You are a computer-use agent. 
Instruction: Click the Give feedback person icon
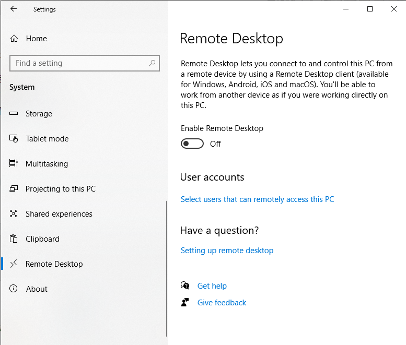click(185, 302)
